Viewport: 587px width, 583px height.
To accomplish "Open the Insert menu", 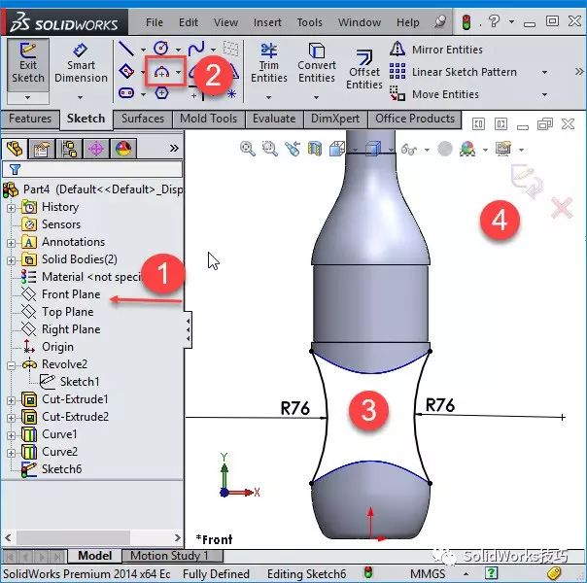I will click(x=267, y=22).
